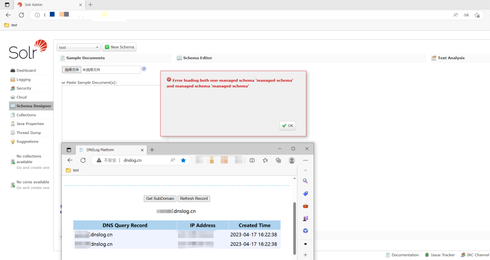Select Schema Designer in the sidebar
This screenshot has width=490, height=260.
tap(31, 106)
